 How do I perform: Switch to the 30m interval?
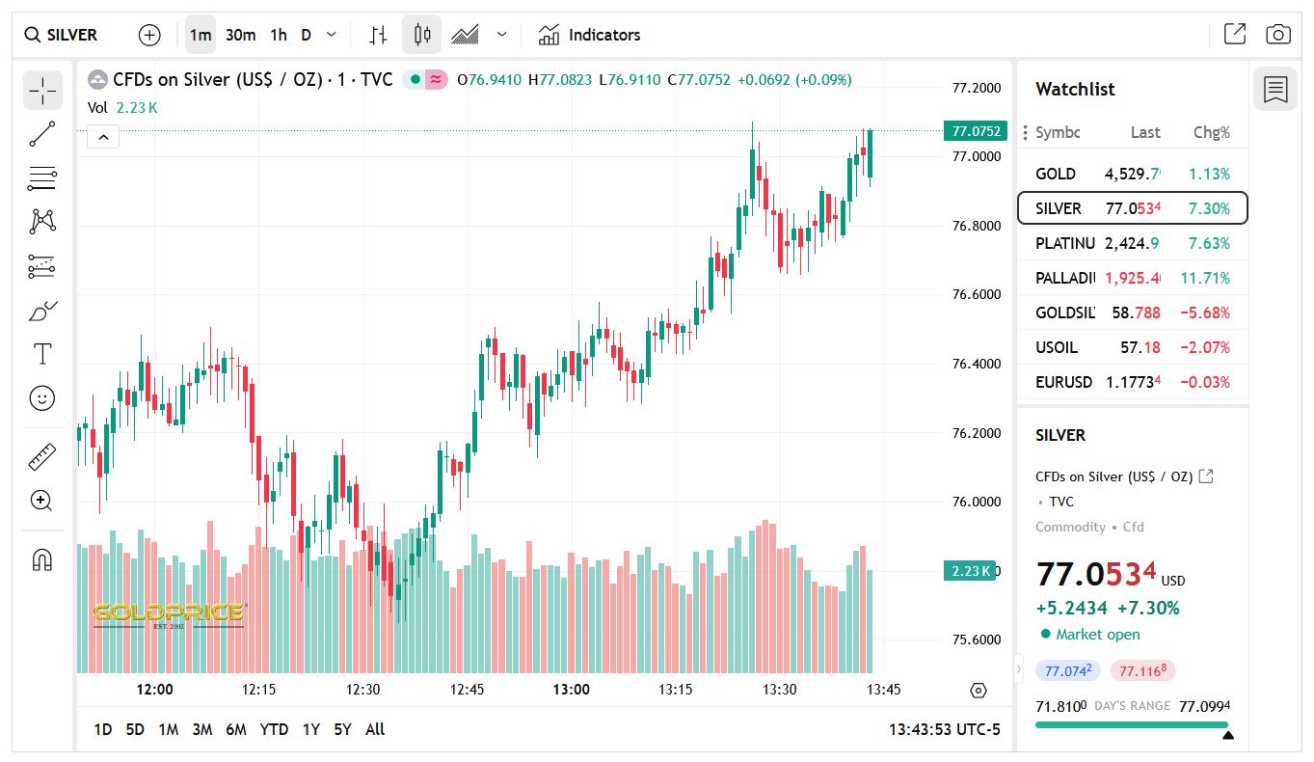tap(240, 35)
